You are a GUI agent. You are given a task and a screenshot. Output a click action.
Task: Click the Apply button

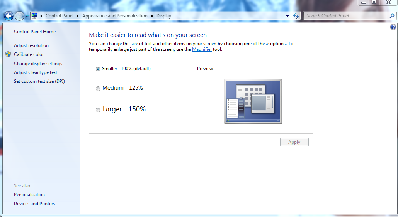294,142
